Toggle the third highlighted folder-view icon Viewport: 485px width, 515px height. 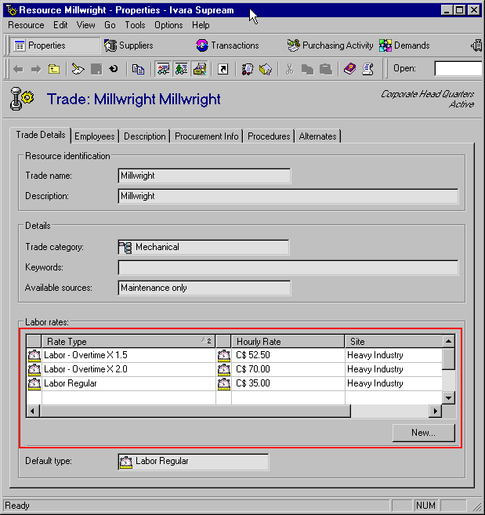(x=199, y=69)
